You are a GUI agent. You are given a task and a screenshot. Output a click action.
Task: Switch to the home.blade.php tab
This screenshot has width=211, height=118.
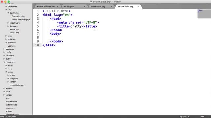point(98,7)
